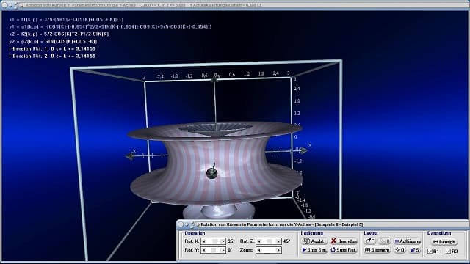The width and height of the screenshot is (470, 264).
Task: Click the Segment button
Action: pyautogui.click(x=377, y=250)
